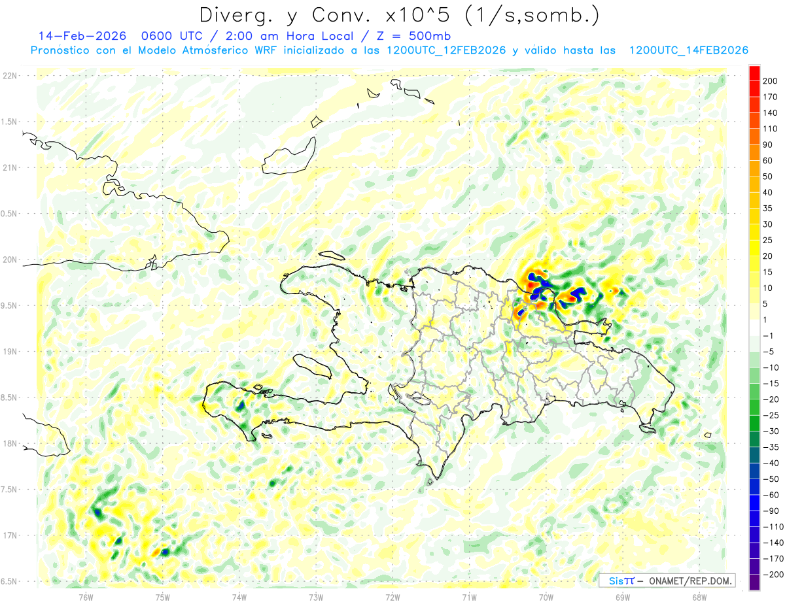Click the 70W longitude label
This screenshot has height=606, width=785.
point(546,597)
